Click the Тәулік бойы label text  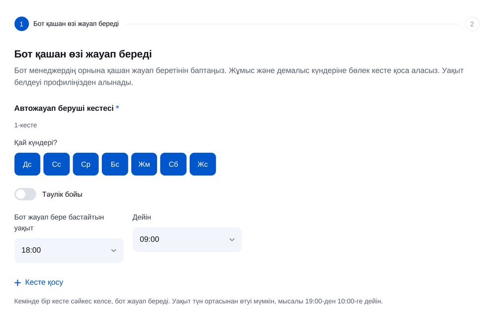pos(62,194)
